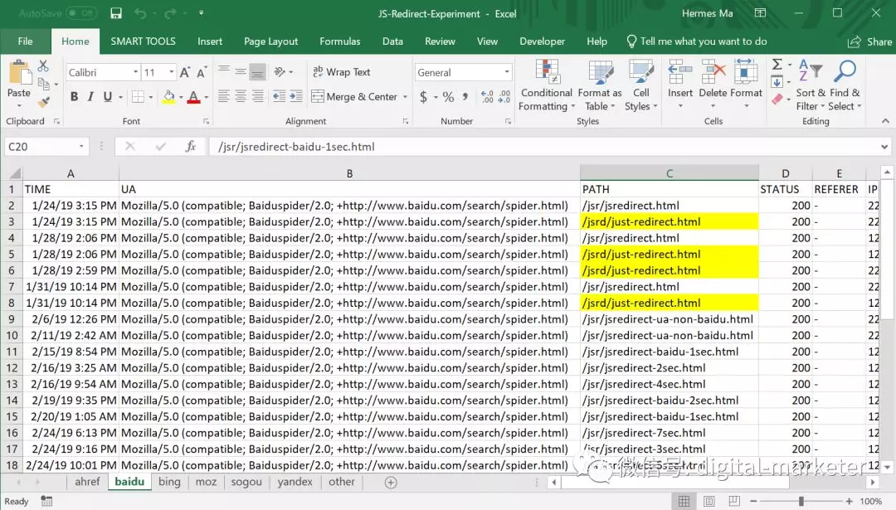
Task: Toggle Bold formatting
Action: coord(74,97)
